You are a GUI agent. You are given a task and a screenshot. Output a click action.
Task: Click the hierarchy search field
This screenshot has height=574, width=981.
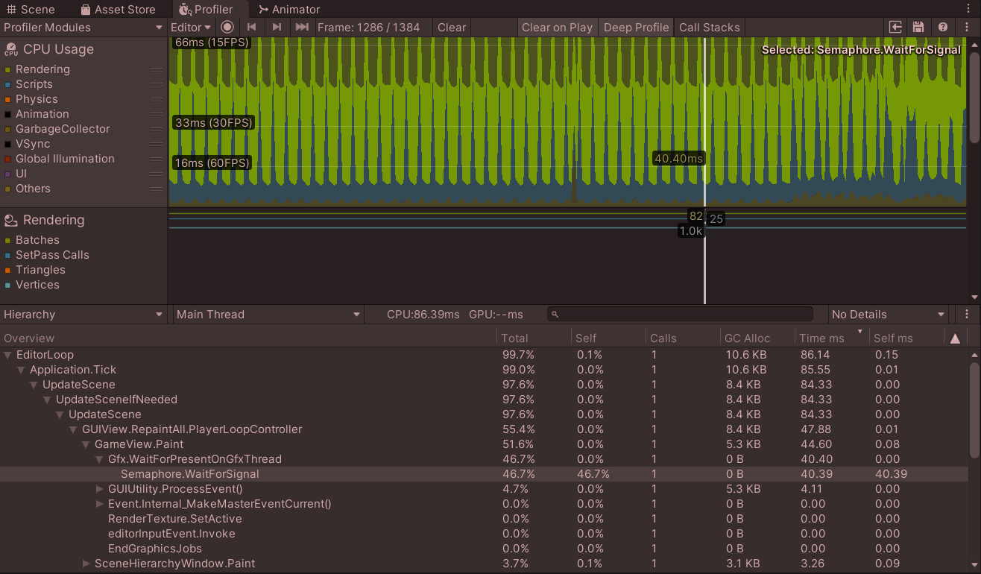pos(680,315)
